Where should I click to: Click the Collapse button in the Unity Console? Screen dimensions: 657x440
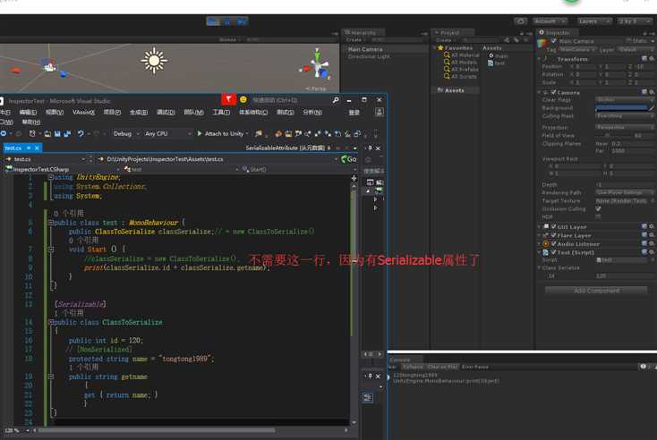coord(414,367)
